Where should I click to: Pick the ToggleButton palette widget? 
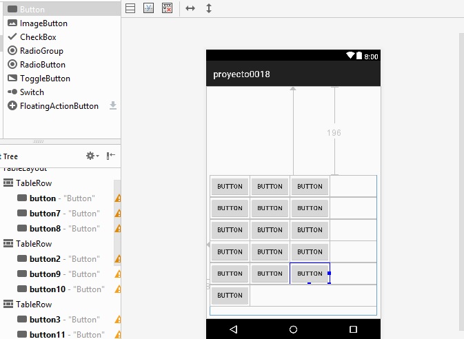click(44, 79)
